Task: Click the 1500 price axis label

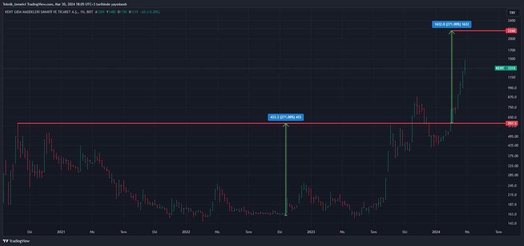Action: click(512, 59)
